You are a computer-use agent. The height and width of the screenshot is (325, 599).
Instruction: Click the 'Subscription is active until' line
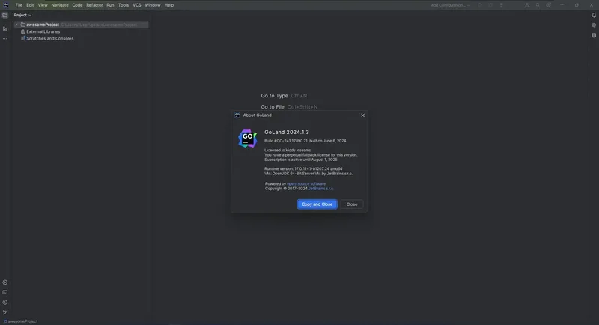click(301, 160)
